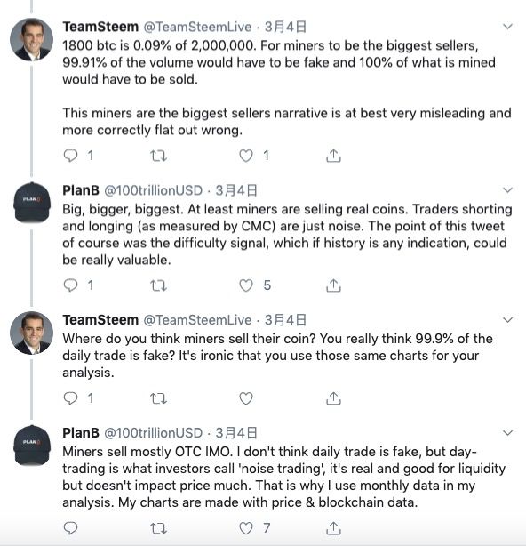This screenshot has width=526, height=546.
Task: Like PlanB's tweet showing 5 likes
Action: point(246,285)
